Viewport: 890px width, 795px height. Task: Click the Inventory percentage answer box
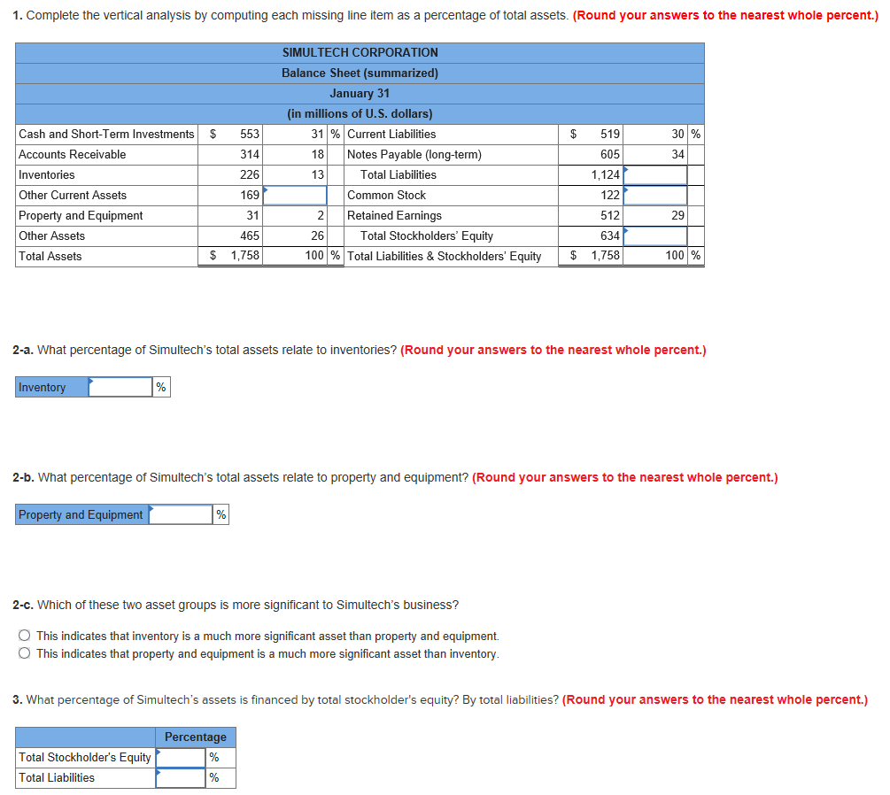(120, 387)
